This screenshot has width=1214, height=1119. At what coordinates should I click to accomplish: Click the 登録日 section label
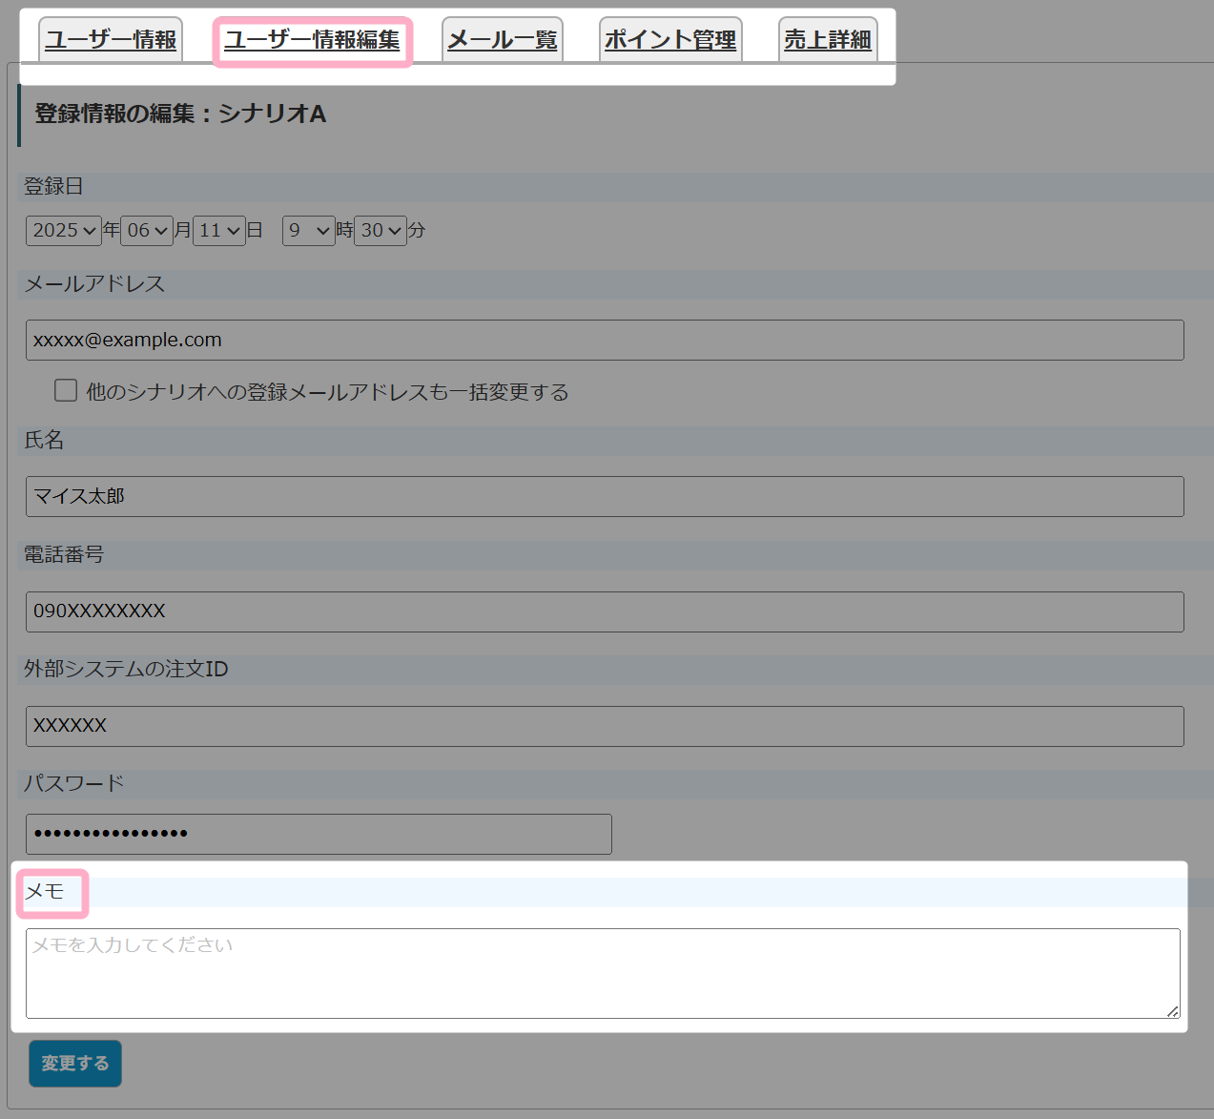point(53,186)
